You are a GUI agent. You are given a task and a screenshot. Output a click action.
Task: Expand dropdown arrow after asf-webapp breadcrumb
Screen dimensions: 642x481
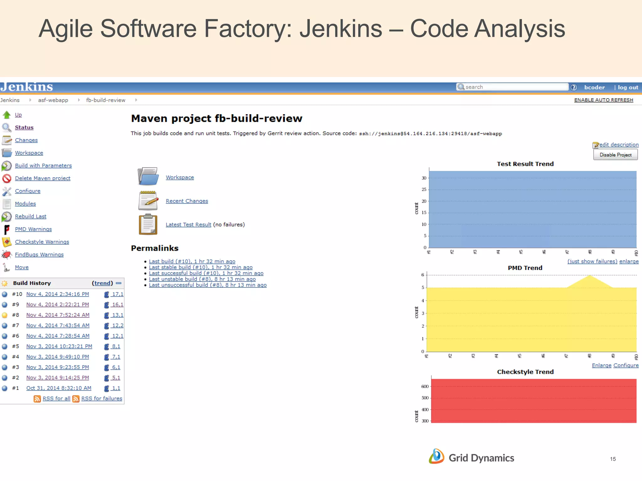[79, 100]
